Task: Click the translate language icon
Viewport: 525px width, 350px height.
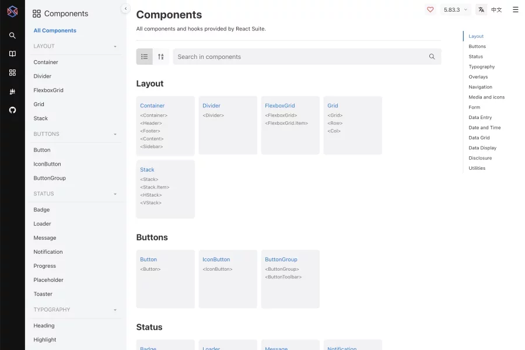Action: pos(481,10)
